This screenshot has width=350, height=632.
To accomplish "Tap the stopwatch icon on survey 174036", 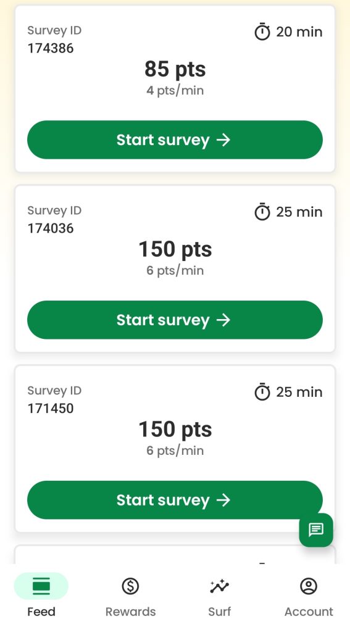I will click(262, 212).
